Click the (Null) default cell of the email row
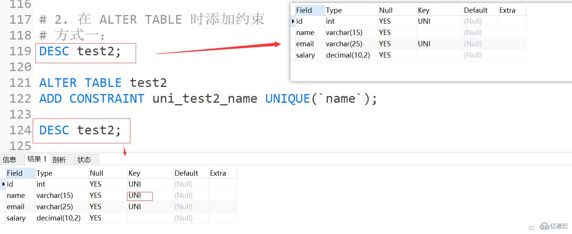The image size is (572, 234). coord(184,207)
